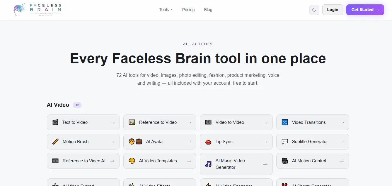Viewport: 392px width, 186px height.
Task: Click the arrow on AI Video Templates card
Action: pyautogui.click(x=189, y=161)
